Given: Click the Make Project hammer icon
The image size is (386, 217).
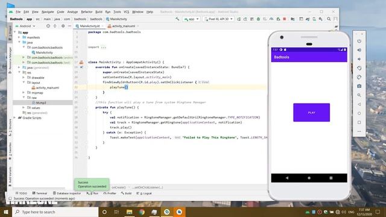Looking at the screenshot, I should 177,19.
